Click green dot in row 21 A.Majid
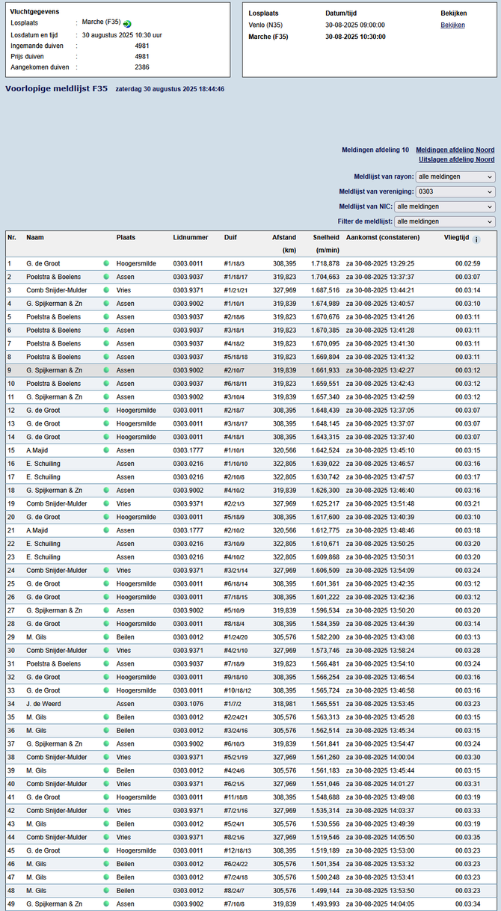This screenshot has height=911, width=501. (x=106, y=530)
